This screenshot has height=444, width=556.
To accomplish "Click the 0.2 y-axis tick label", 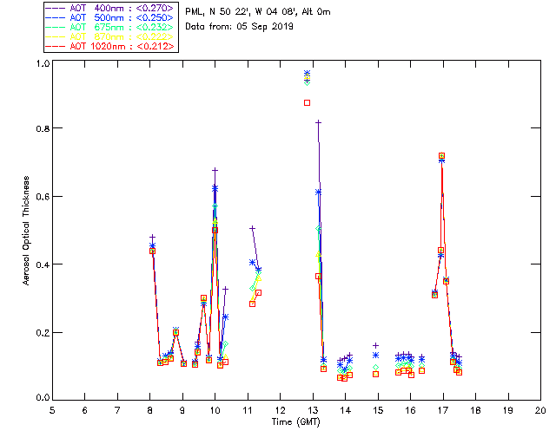I will pos(43,333).
